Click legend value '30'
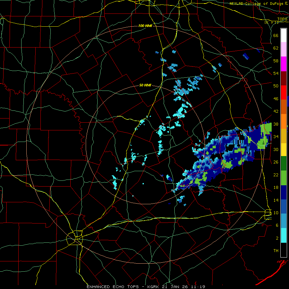The width and height of the screenshot is (289, 289). click(276, 149)
